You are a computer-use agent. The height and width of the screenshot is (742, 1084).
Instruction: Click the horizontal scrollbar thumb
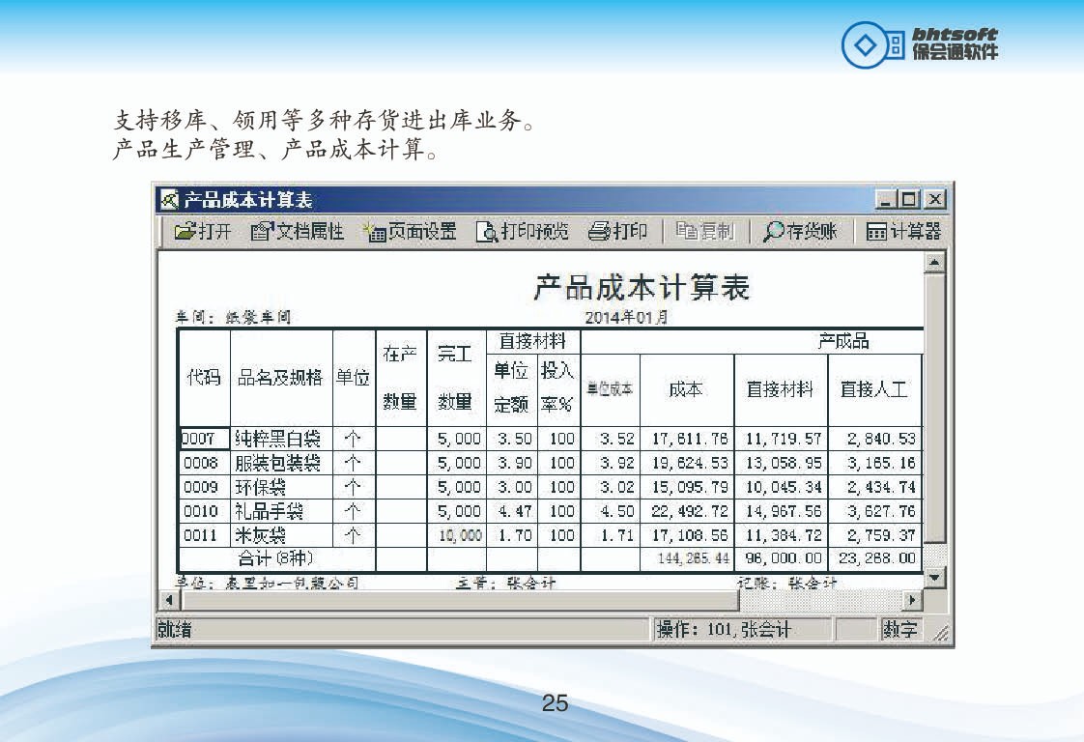point(454,601)
